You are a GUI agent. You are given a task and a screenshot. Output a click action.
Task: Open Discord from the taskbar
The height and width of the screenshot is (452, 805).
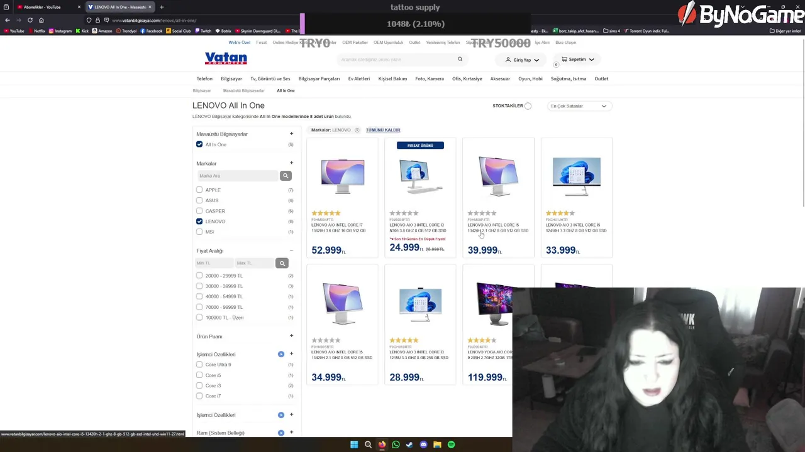[423, 444]
